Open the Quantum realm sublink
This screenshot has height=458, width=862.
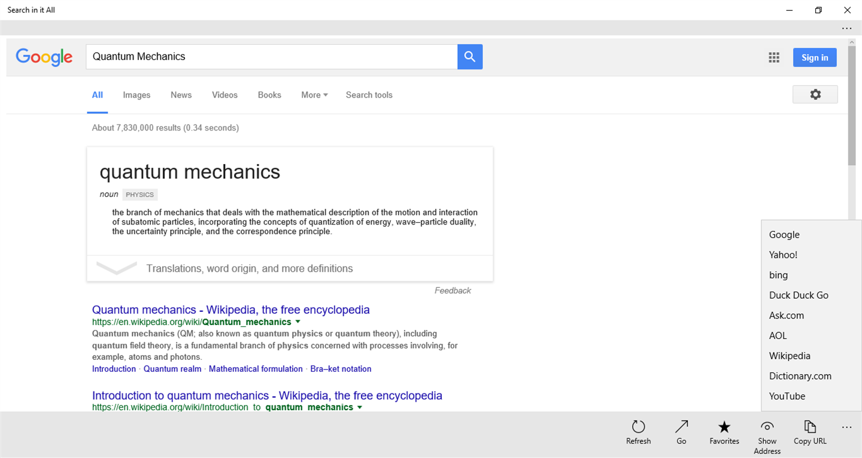(x=172, y=369)
